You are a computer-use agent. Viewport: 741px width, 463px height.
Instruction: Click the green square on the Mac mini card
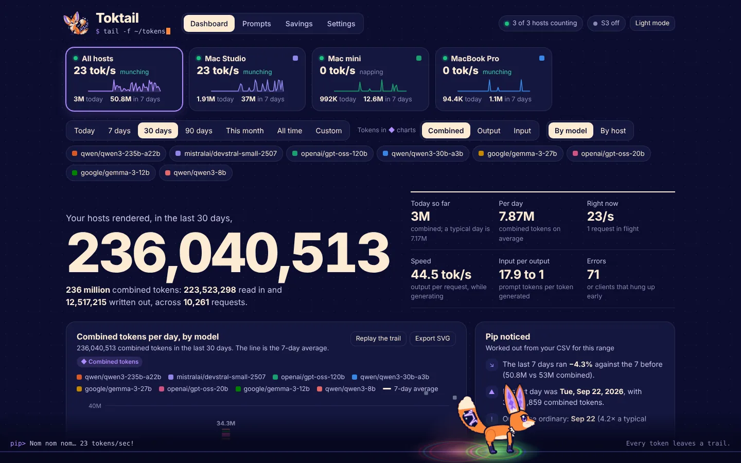point(419,59)
